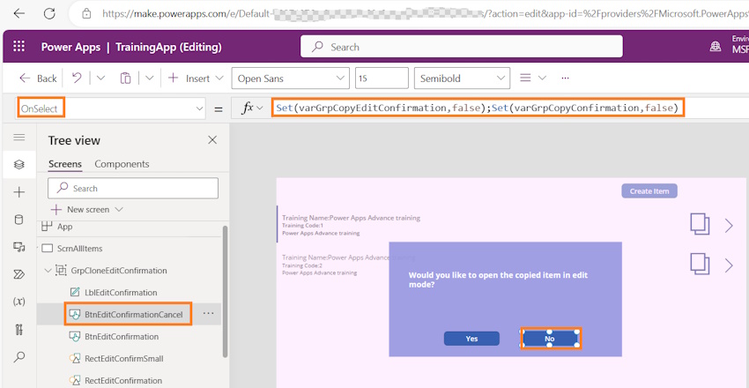Select the Tree view layers icon
749x388 pixels.
coord(19,164)
